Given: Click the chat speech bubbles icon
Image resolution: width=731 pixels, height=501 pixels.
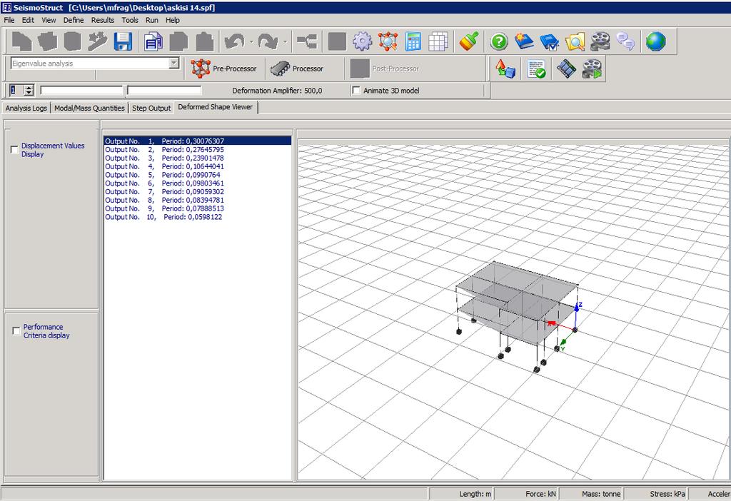Looking at the screenshot, I should (625, 41).
